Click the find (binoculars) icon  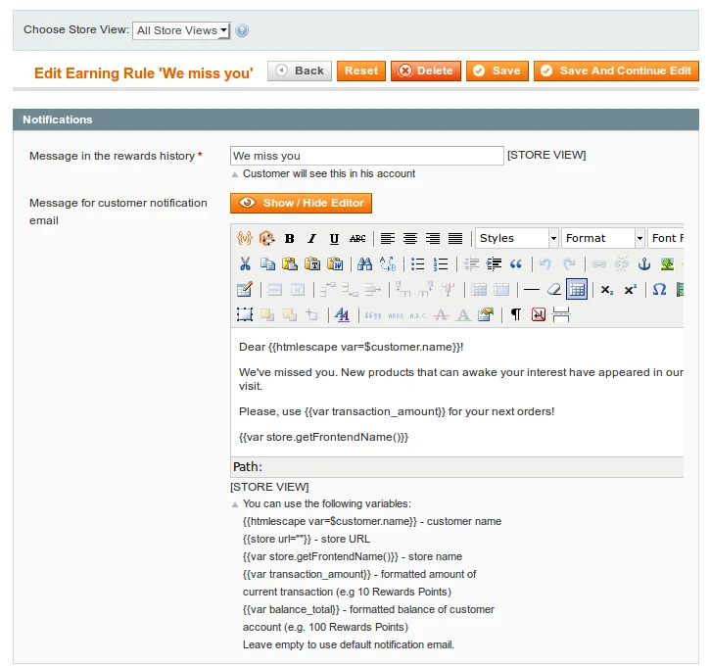pos(364,263)
